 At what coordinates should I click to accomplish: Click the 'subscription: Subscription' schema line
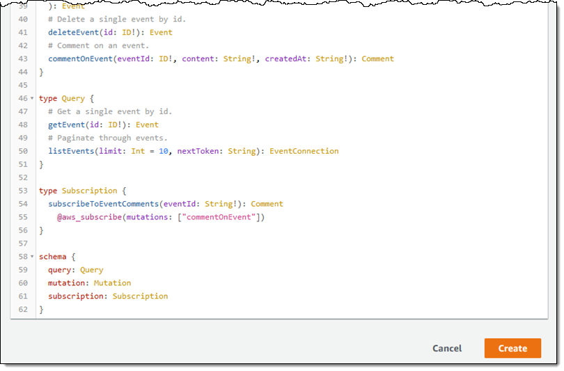(108, 297)
